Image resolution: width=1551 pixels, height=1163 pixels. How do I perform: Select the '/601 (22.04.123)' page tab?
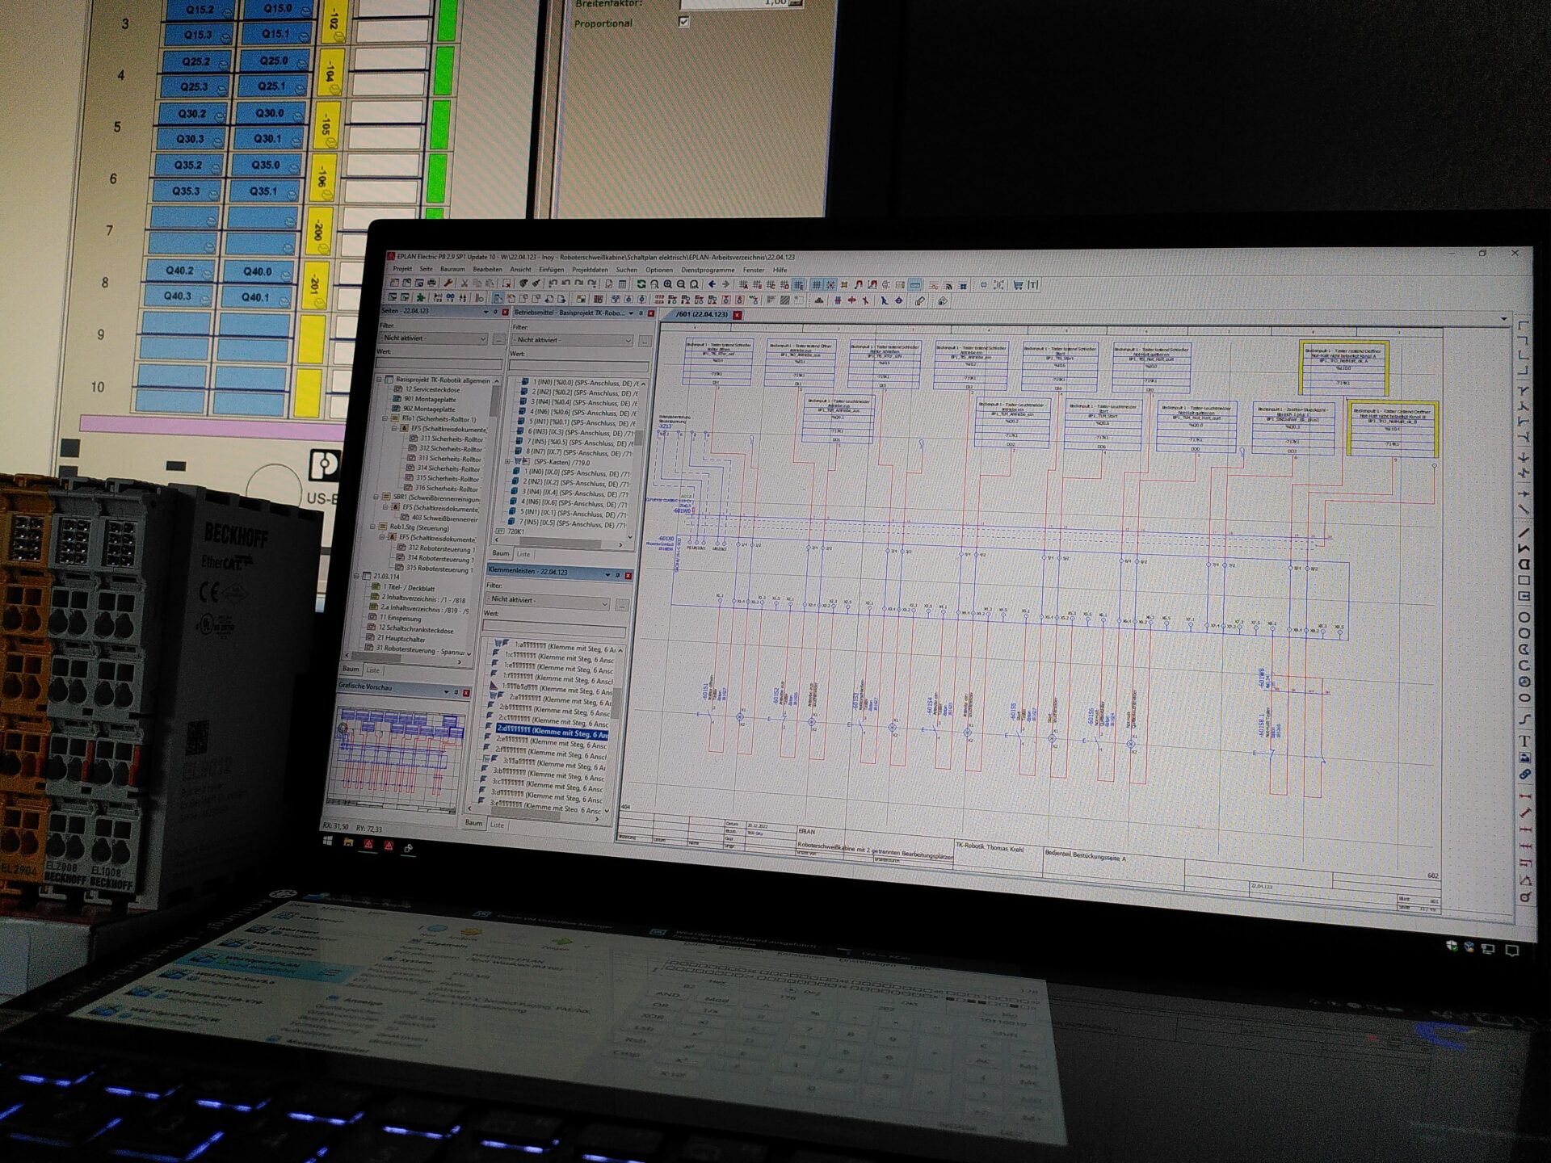701,314
